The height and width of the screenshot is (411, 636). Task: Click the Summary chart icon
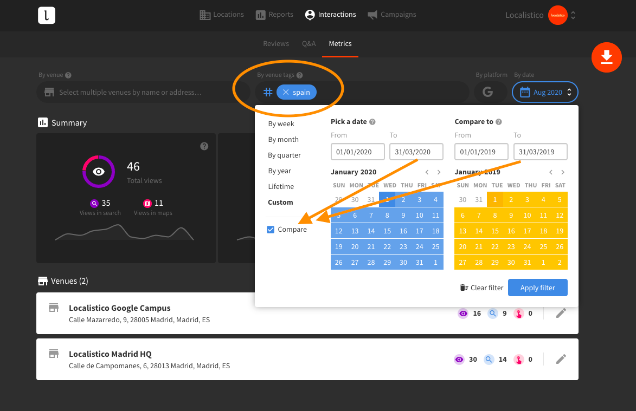click(43, 122)
